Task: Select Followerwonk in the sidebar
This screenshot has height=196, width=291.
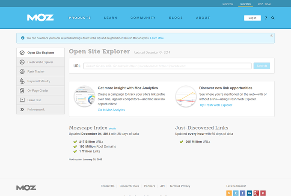Action: 41,109
